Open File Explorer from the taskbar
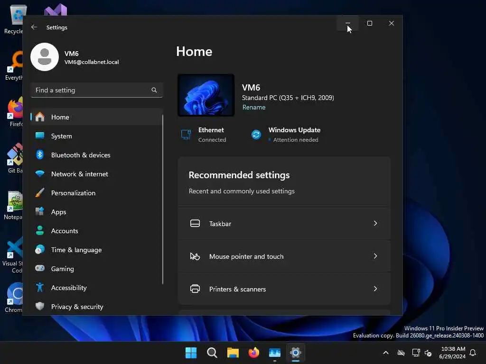The height and width of the screenshot is (364, 486). coord(233,353)
